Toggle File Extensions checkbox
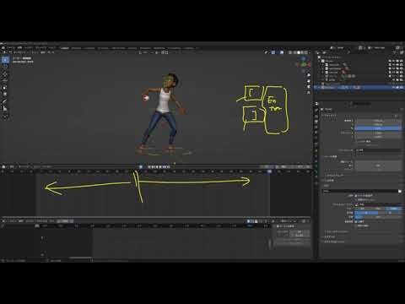This screenshot has height=304, width=405. pyautogui.click(x=356, y=195)
